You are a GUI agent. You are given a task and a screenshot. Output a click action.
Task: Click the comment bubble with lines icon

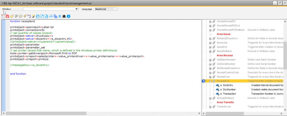[16, 16]
